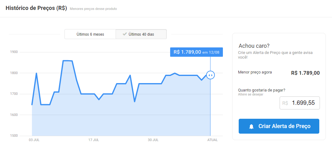Screen dimensions: 332x151
Task: Click the Histórico de Preços (R$) title
Action: (x=36, y=8)
